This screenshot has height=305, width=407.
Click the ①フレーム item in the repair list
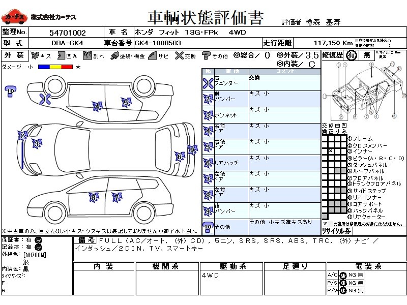[x=360, y=139]
